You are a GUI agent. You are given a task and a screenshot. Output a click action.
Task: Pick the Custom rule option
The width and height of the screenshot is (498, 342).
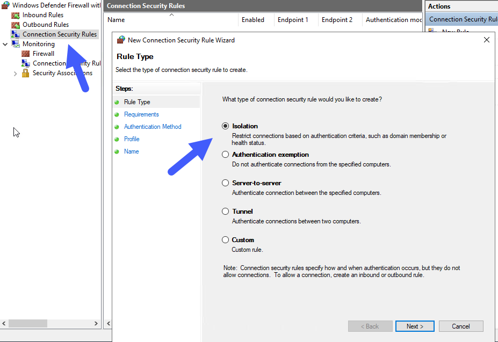225,239
